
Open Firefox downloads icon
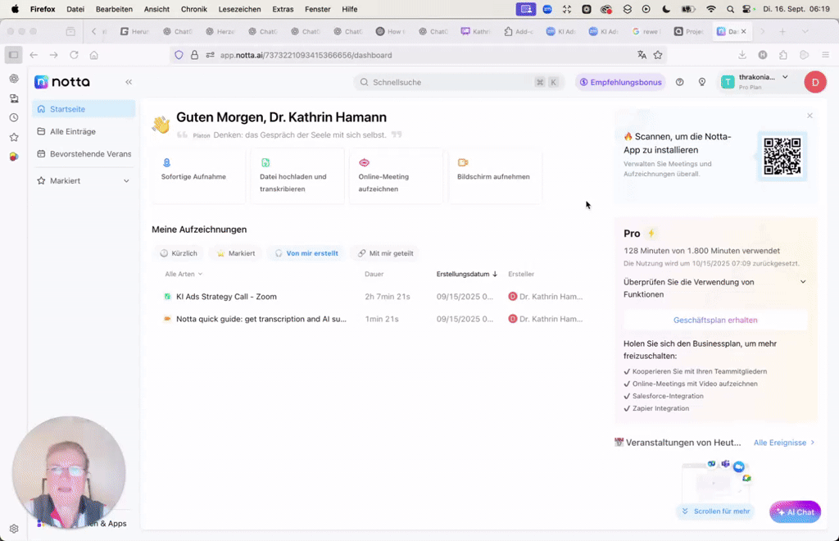point(742,55)
